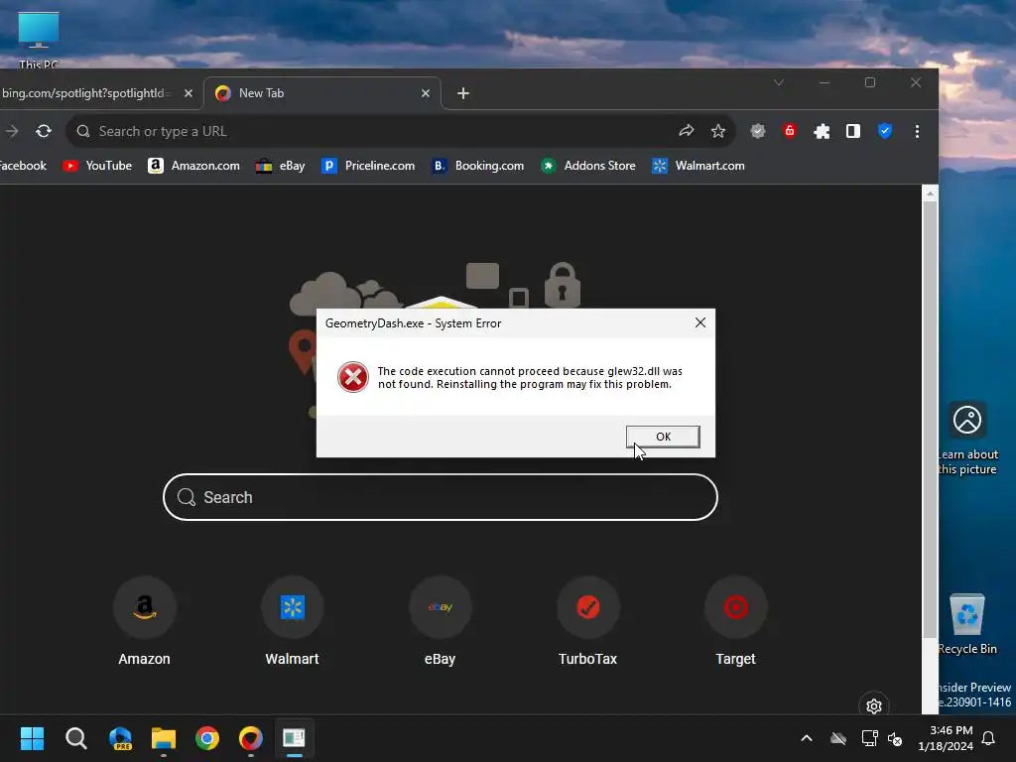Select the Recycle Bin desktop icon
Image resolution: width=1016 pixels, height=762 pixels.
click(x=967, y=625)
